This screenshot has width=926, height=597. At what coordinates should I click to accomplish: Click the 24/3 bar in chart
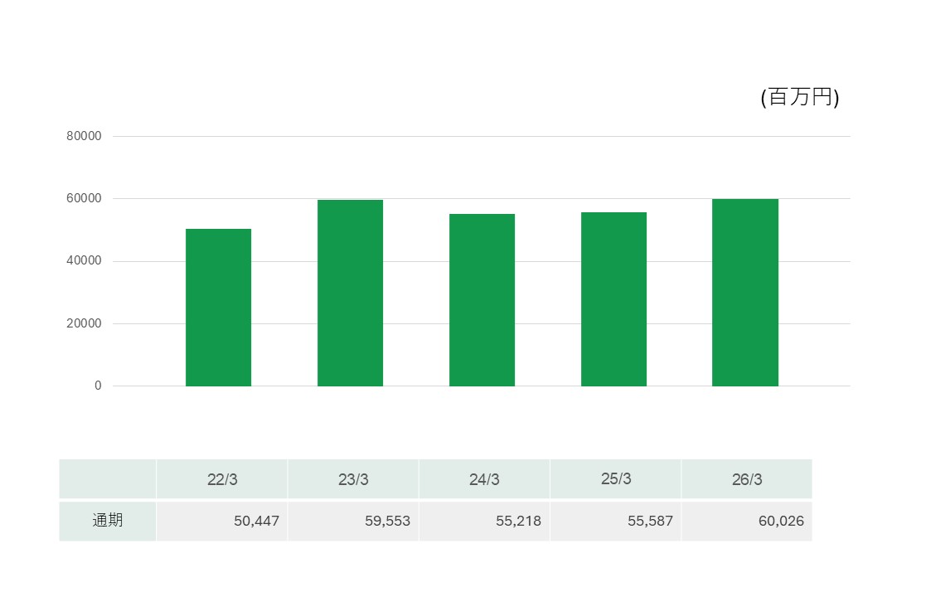tap(482, 300)
